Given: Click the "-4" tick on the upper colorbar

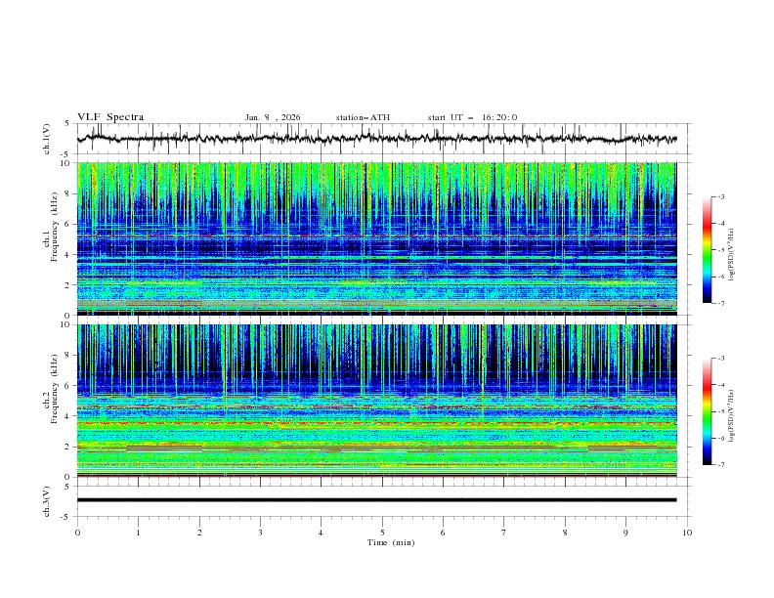Looking at the screenshot, I should (721, 224).
